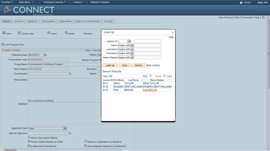Open Learner ID operator dropdown
This screenshot has width=270, height=151.
click(129, 41)
